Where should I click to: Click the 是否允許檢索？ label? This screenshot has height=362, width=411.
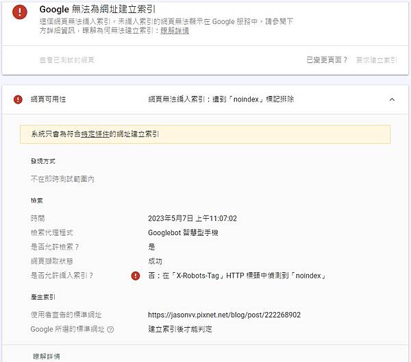tap(55, 247)
